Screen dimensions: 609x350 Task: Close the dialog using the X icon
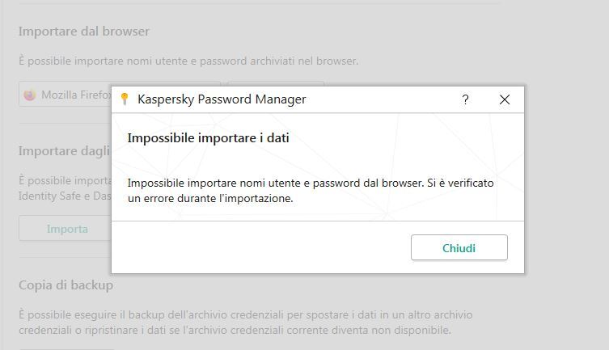[505, 99]
